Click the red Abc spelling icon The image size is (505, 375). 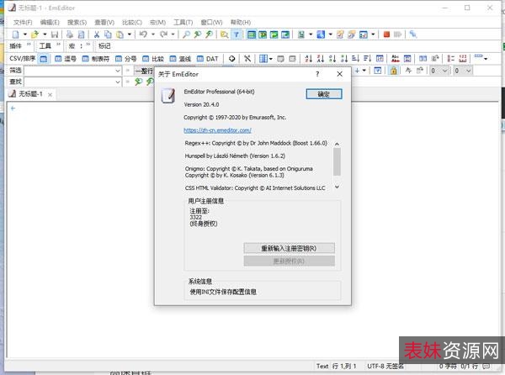click(396, 58)
